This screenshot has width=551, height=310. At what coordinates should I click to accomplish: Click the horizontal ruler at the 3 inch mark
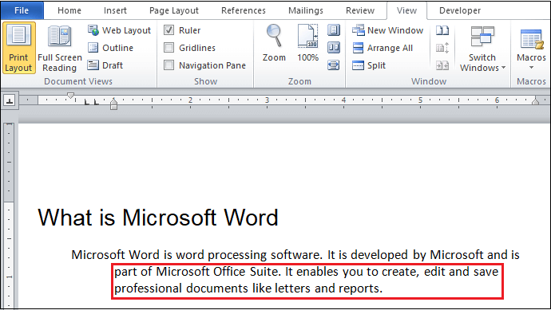pyautogui.click(x=267, y=100)
